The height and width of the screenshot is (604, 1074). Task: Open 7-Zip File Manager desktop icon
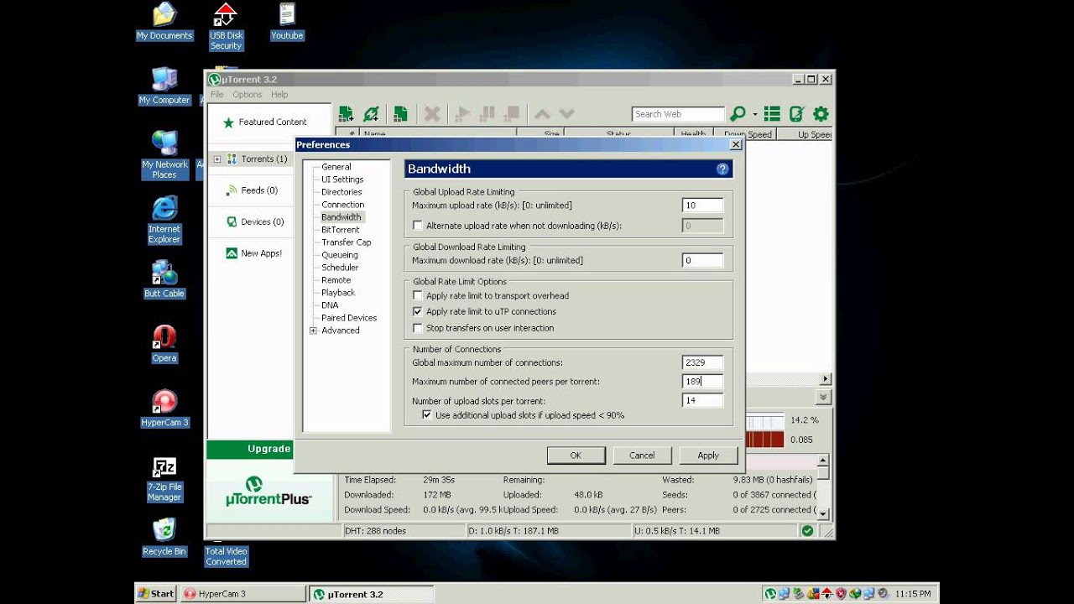(164, 479)
